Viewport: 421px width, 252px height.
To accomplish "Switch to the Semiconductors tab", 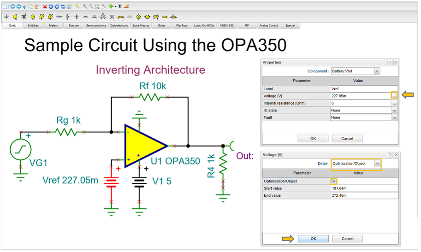I will (x=96, y=26).
